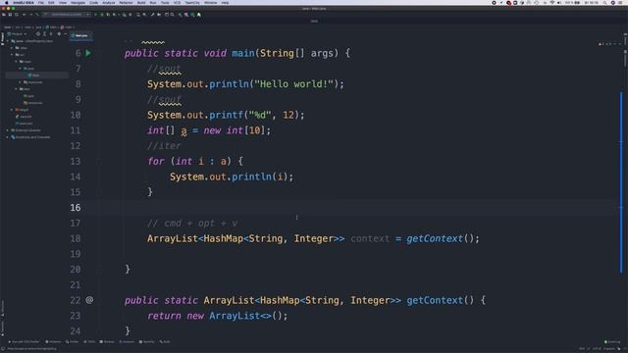Click '// cmd + opt + v' comment
628x353 pixels.
192,224
